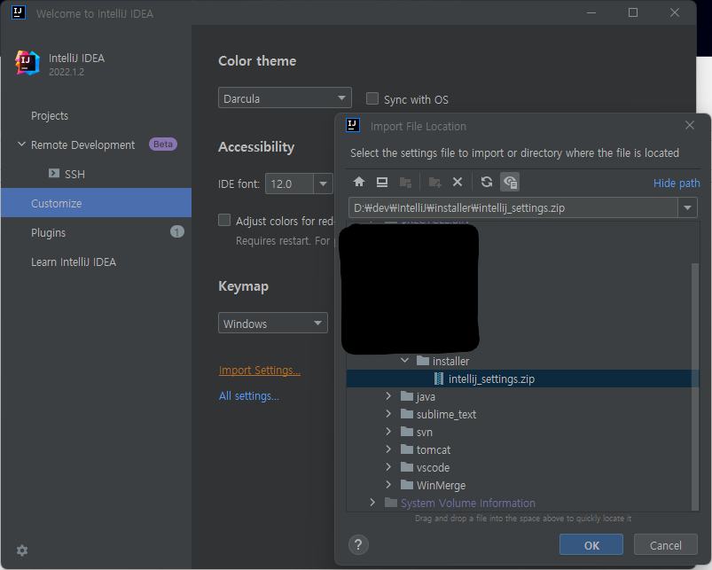Click the Import Settings link
The width and height of the screenshot is (712, 570).
[259, 370]
